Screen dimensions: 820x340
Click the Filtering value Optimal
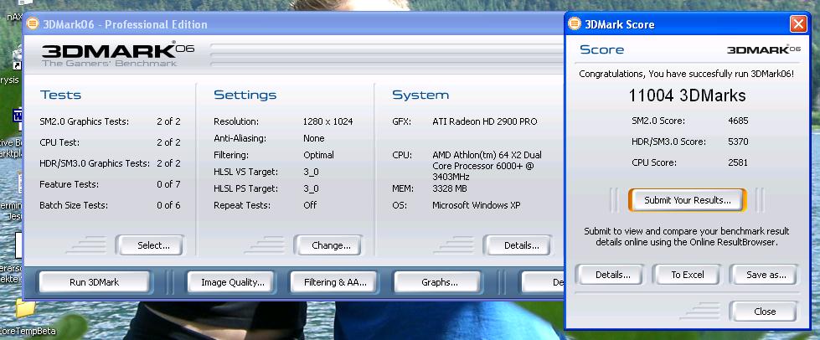318,155
